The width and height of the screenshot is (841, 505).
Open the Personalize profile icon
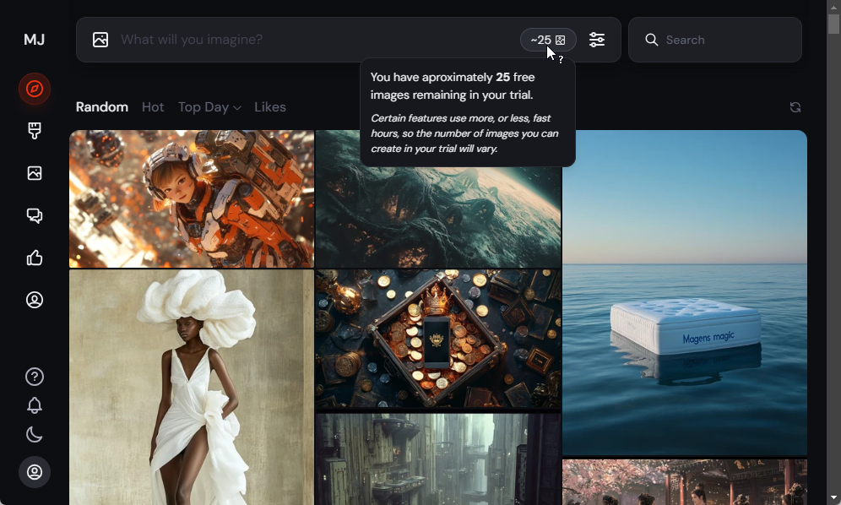tap(34, 300)
